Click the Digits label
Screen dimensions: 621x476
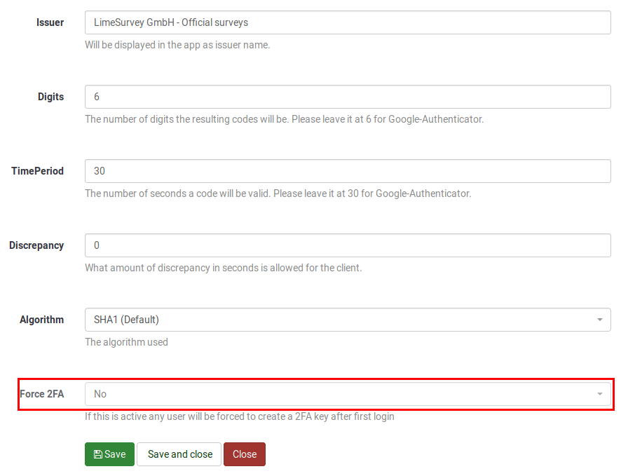pyautogui.click(x=50, y=97)
